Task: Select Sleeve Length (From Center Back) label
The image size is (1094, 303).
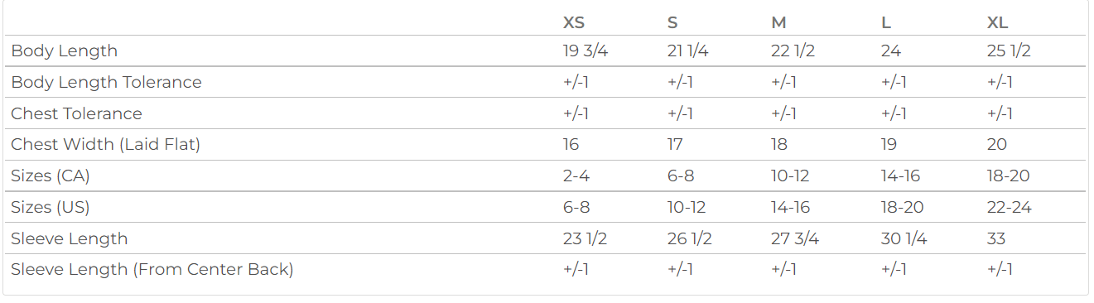Action: [x=152, y=270]
